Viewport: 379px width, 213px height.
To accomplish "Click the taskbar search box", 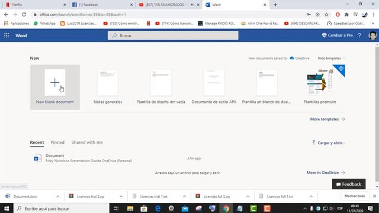I will (62, 208).
